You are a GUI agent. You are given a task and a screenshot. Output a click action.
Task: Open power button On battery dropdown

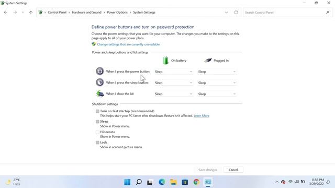[173, 72]
